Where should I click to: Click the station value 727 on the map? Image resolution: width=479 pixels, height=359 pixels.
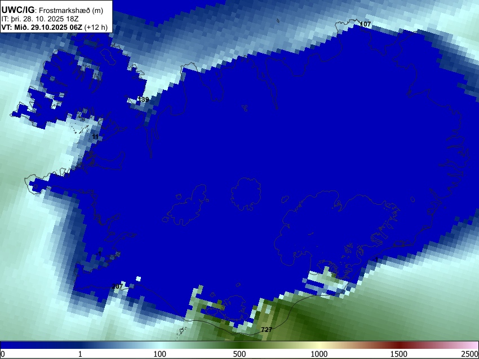[x=267, y=329]
